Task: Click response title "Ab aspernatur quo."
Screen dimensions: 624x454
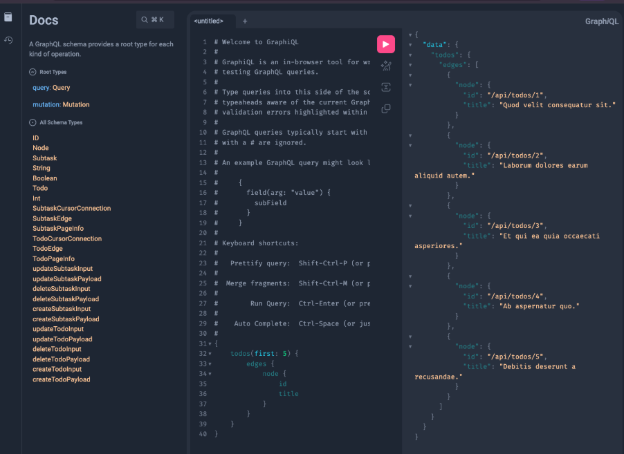Action: coord(539,306)
